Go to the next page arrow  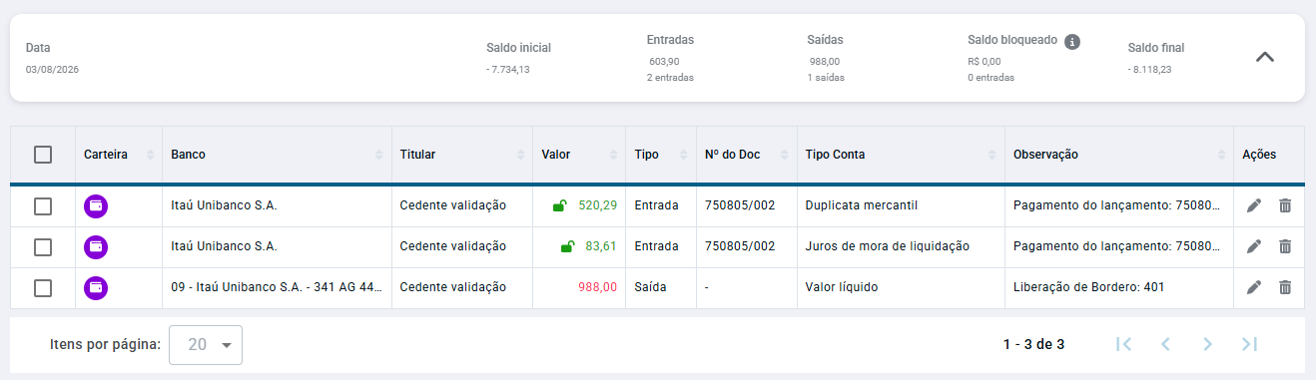click(x=1207, y=344)
